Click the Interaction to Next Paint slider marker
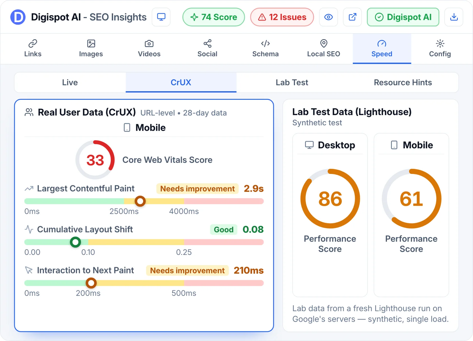Viewport: 473px width, 341px height. tap(91, 283)
